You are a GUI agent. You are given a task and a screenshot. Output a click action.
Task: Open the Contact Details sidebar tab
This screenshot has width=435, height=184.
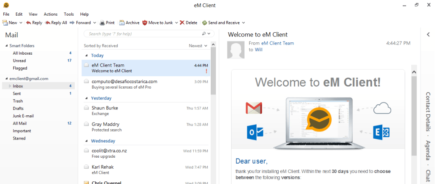(x=428, y=112)
